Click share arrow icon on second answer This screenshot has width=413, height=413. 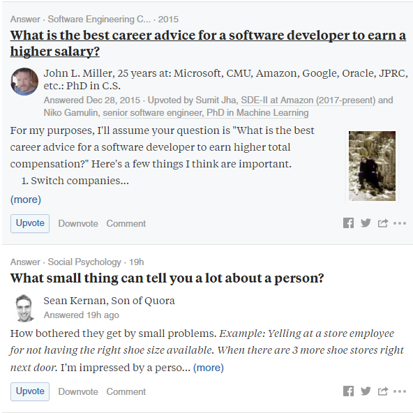click(383, 391)
